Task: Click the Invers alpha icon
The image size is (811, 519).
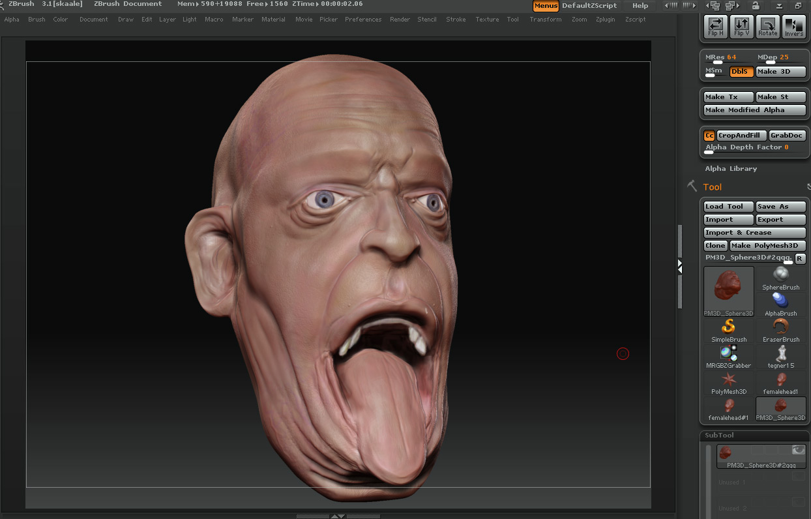Action: tap(793, 26)
